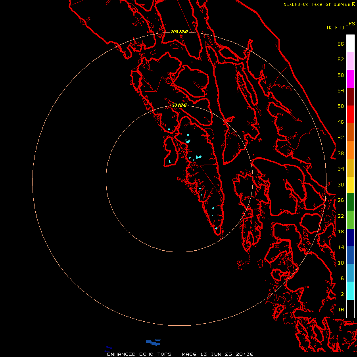Select the bright yellow legend swatch

click(350, 185)
